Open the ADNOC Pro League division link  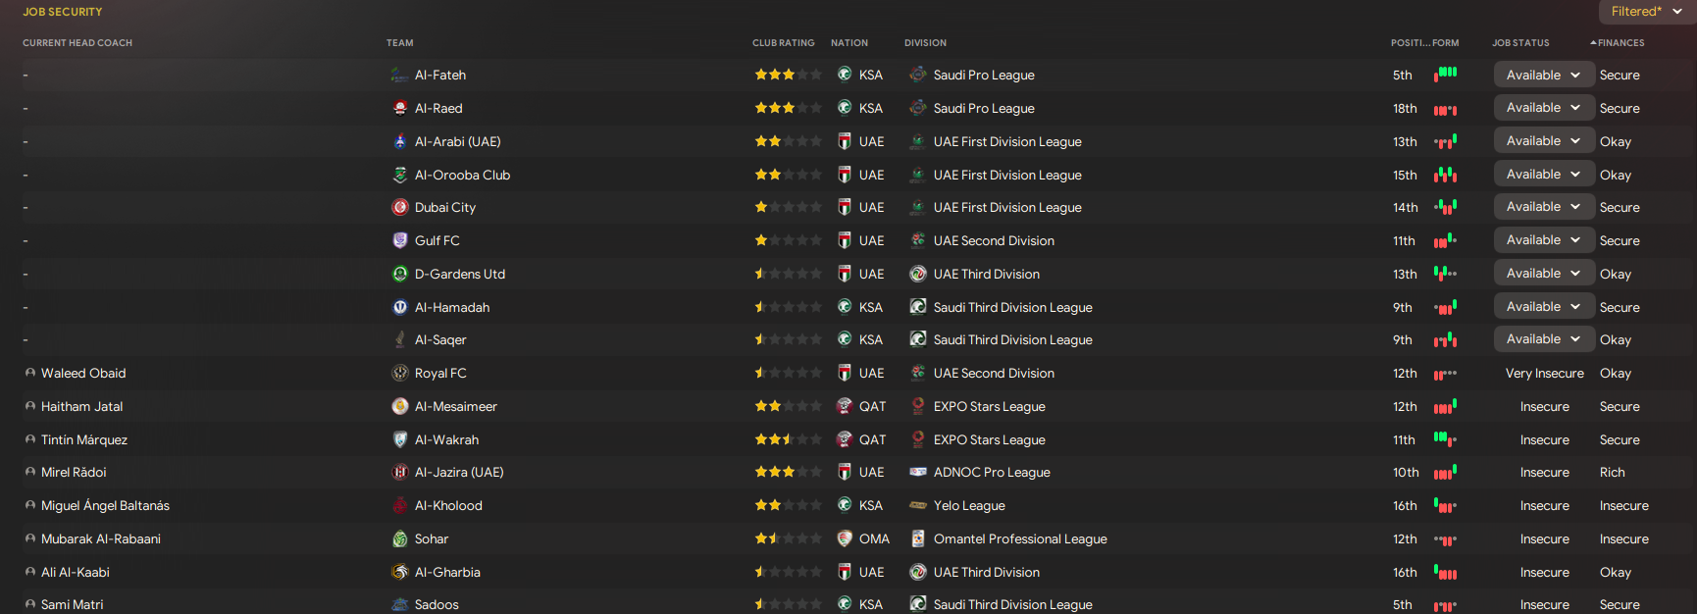coord(992,473)
